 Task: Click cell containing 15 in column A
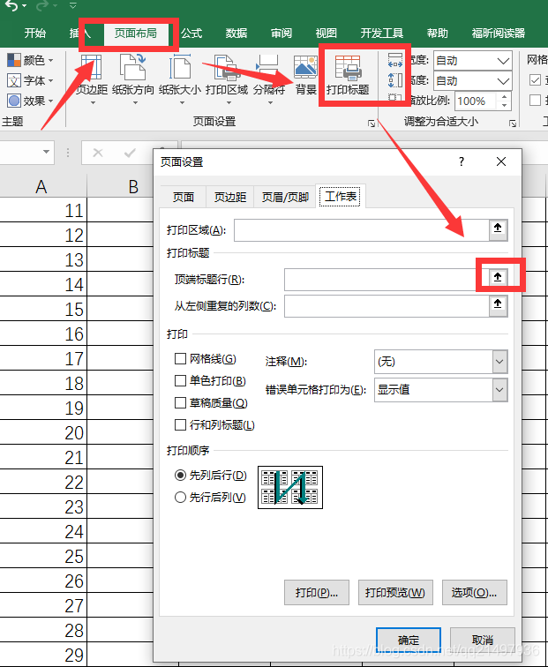pos(43,309)
